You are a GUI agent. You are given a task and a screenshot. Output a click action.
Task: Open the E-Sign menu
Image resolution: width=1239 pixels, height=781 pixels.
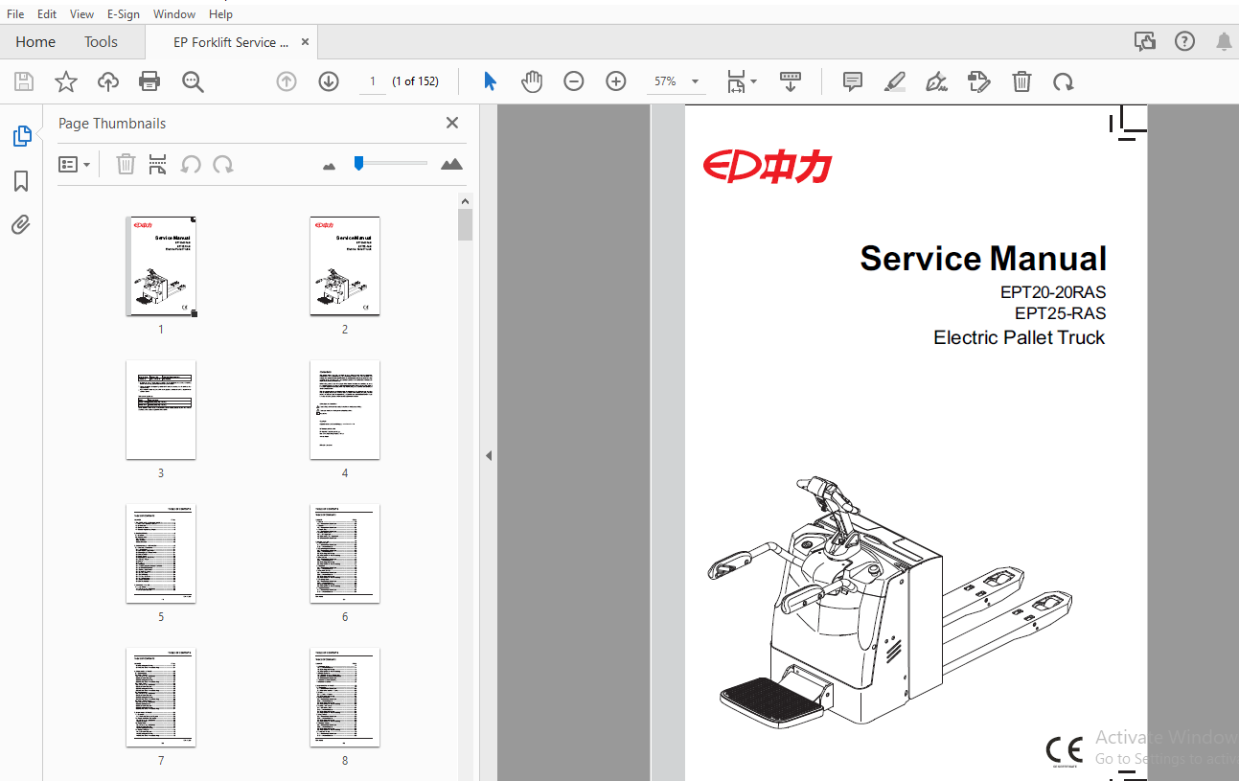click(x=124, y=14)
